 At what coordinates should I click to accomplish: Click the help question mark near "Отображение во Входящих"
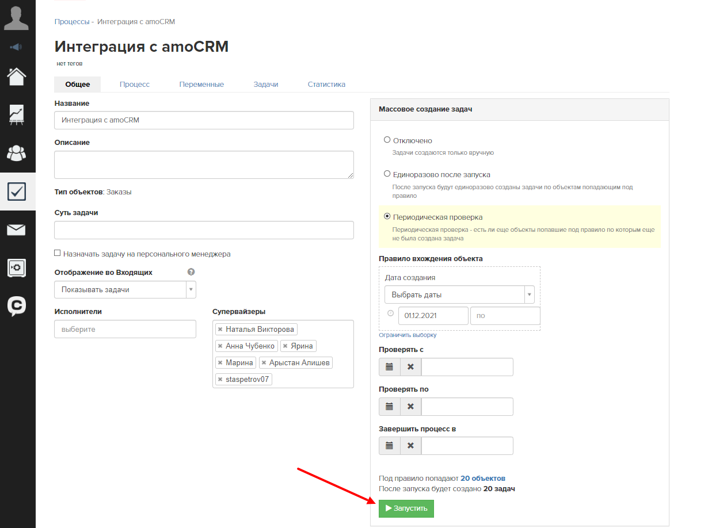pos(191,271)
